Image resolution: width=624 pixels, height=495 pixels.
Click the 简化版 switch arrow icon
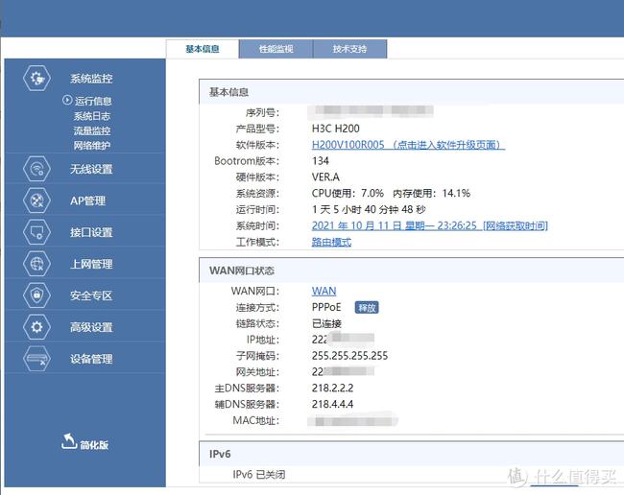click(68, 441)
